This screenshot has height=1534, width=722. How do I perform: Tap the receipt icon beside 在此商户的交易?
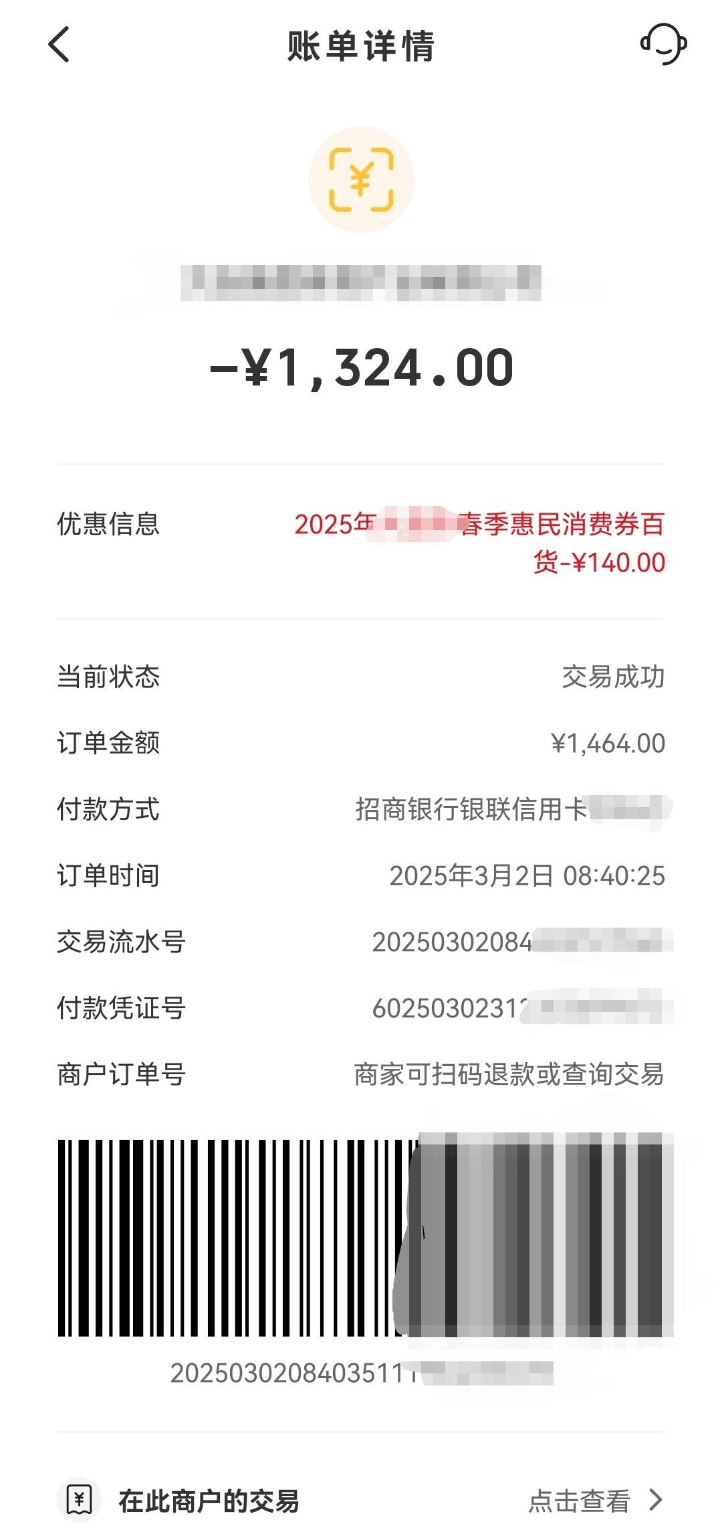click(x=80, y=1500)
